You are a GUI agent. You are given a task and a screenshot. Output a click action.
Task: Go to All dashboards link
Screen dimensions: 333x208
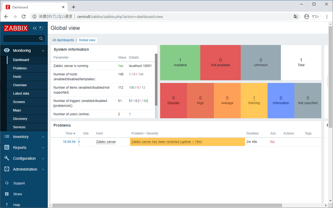click(63, 40)
